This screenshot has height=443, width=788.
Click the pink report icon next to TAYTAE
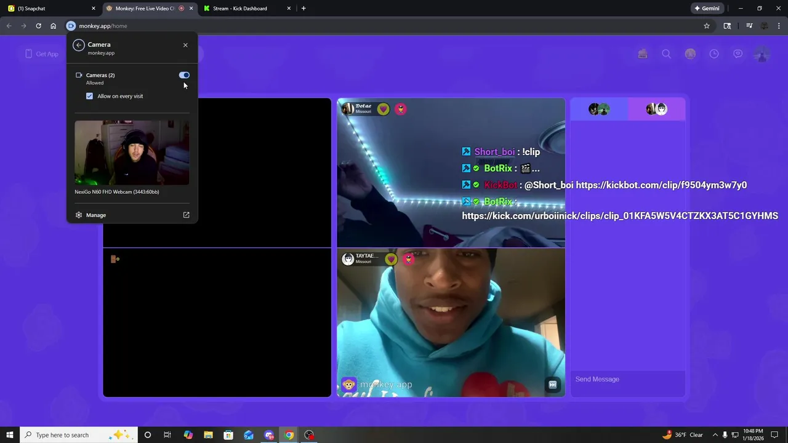tap(408, 259)
